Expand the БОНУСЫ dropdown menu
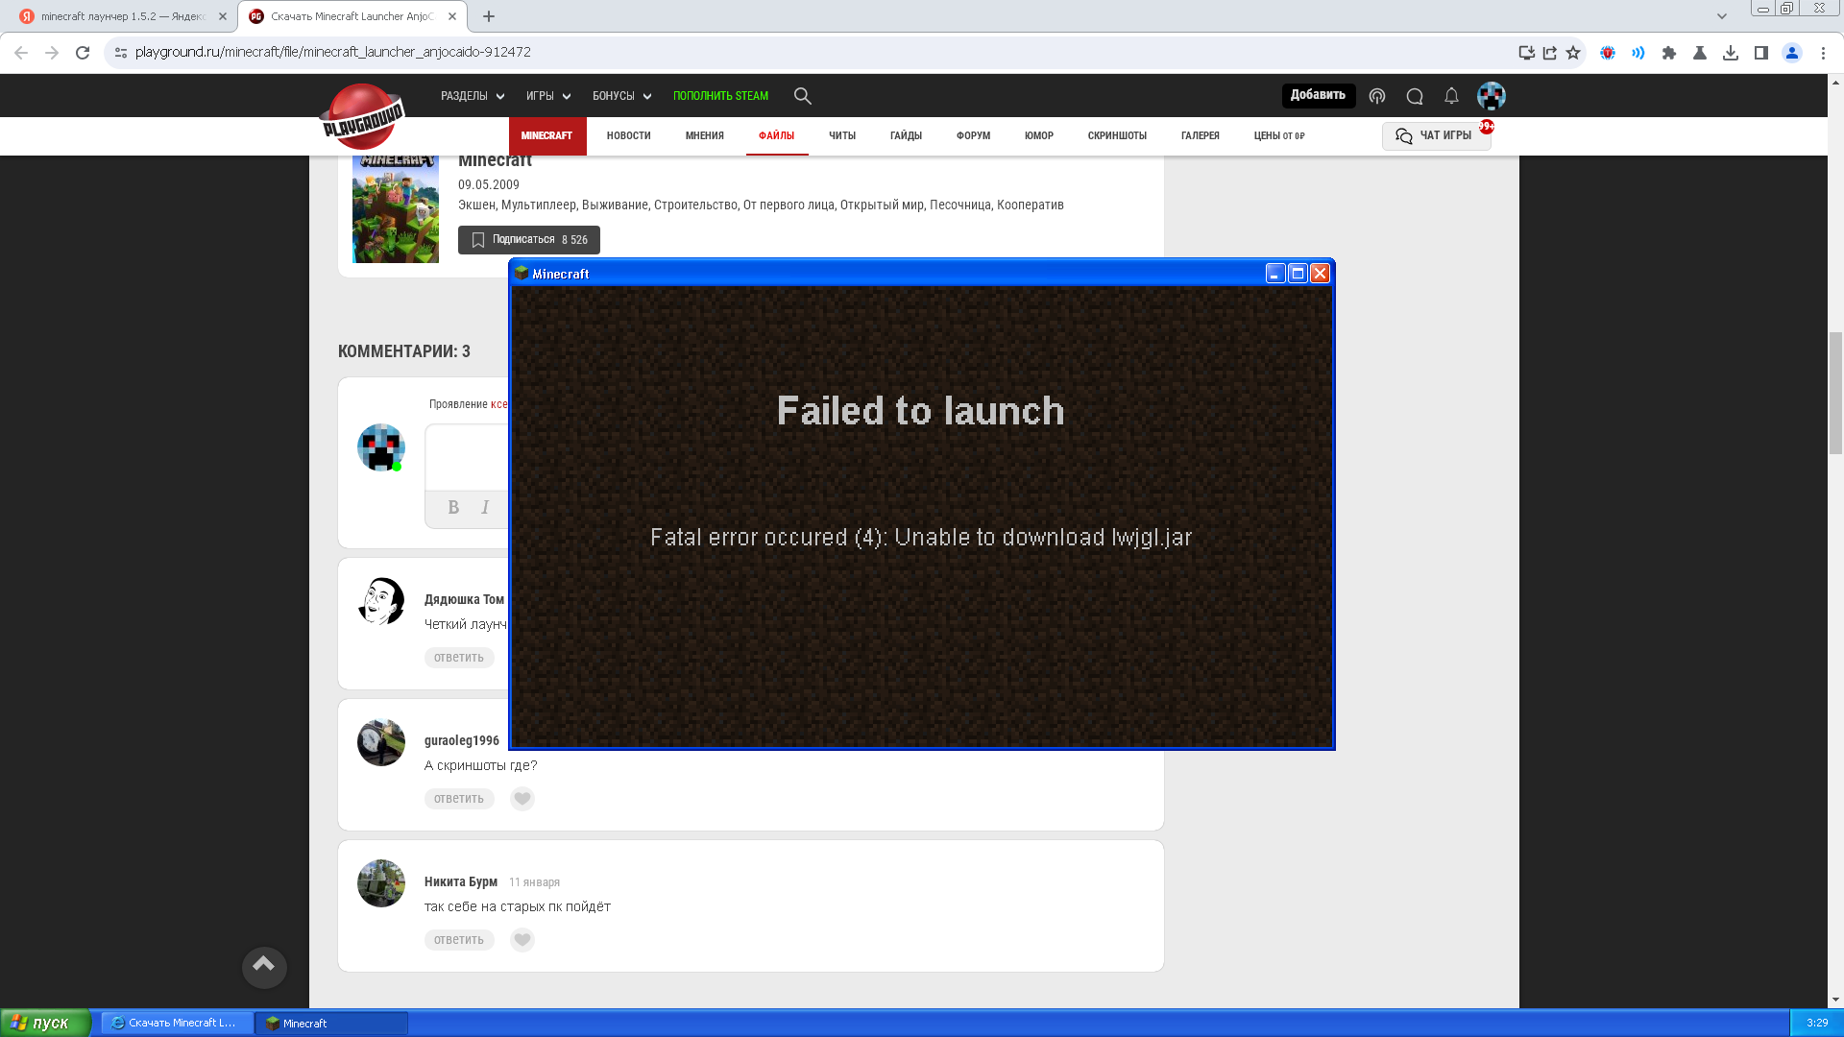The image size is (1844, 1037). point(621,96)
